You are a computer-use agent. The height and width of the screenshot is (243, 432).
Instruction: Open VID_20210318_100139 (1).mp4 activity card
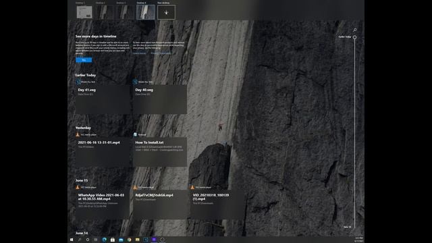(x=217, y=205)
